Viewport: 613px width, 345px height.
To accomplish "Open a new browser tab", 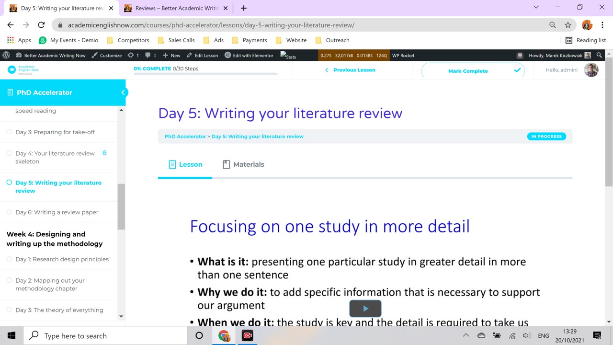I will (x=244, y=8).
